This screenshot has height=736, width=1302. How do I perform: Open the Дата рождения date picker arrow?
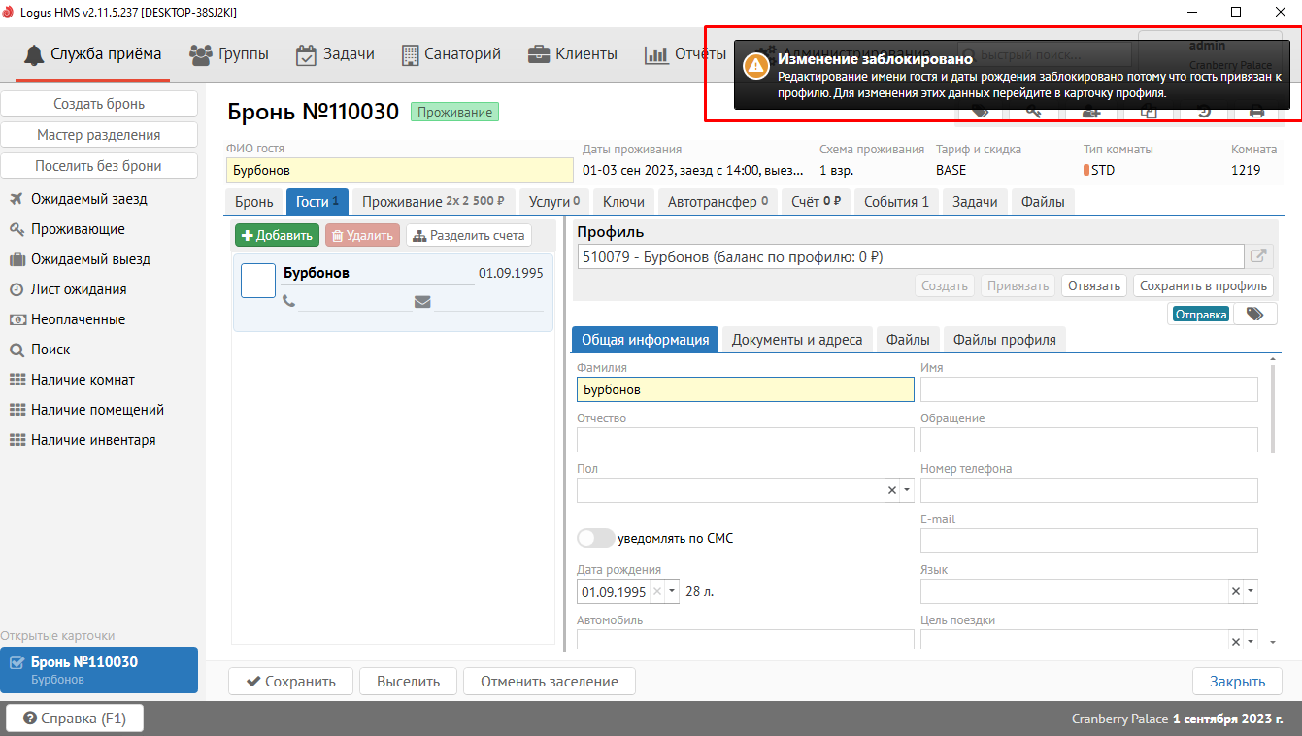[672, 591]
